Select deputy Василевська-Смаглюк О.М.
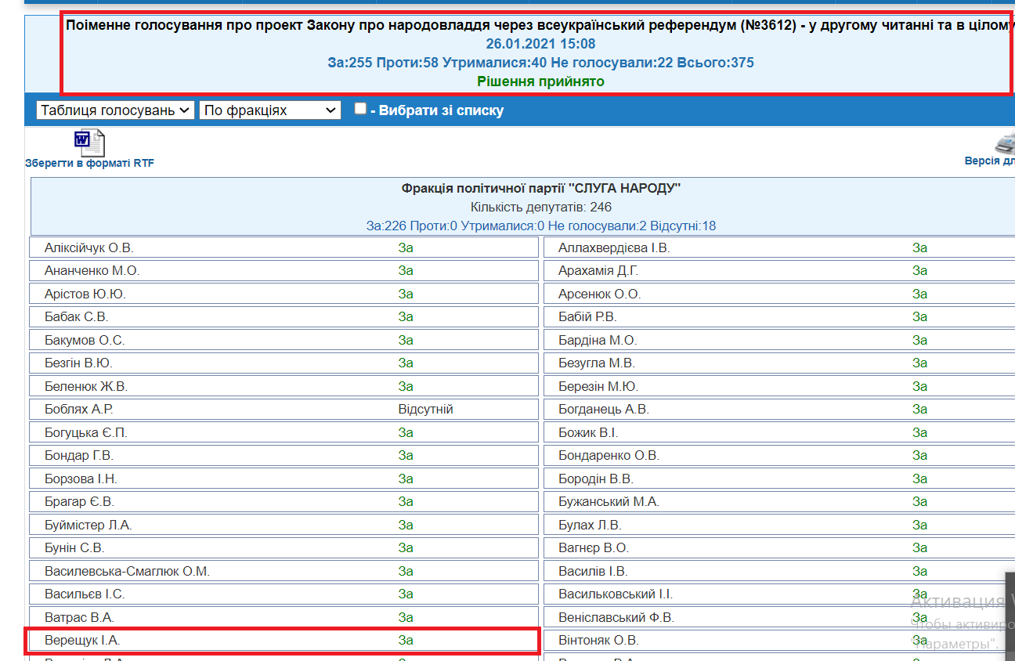Viewport: 1015px width, 661px height. [128, 572]
